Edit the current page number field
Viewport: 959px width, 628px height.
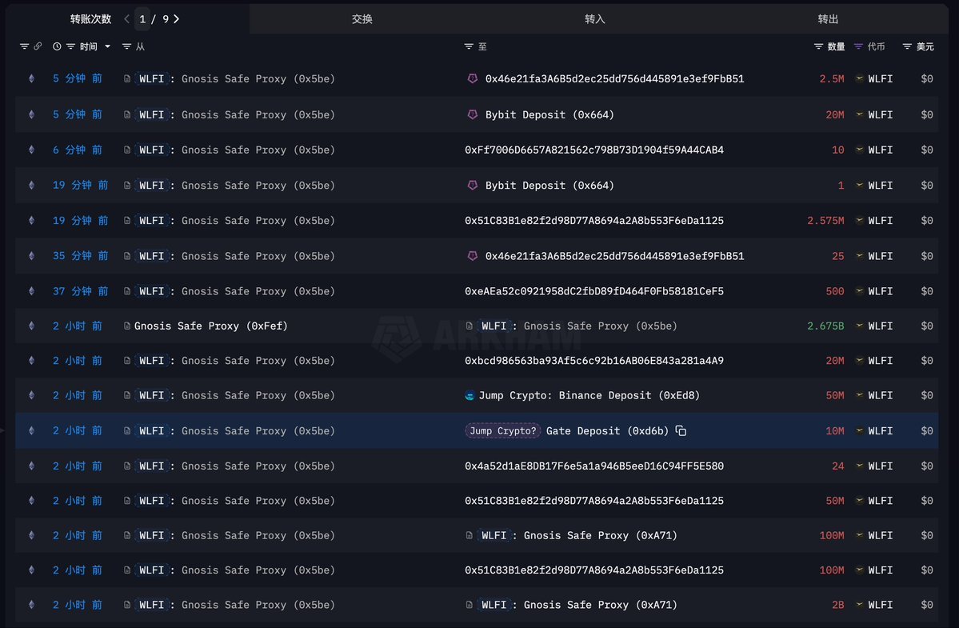pyautogui.click(x=142, y=19)
